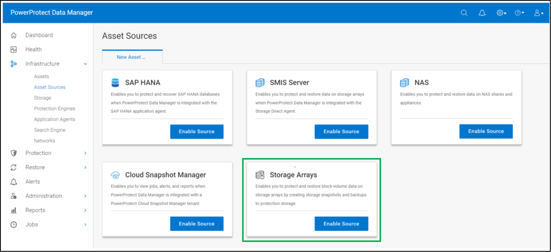Open the Administration menu label
551x252 pixels.
coord(44,196)
